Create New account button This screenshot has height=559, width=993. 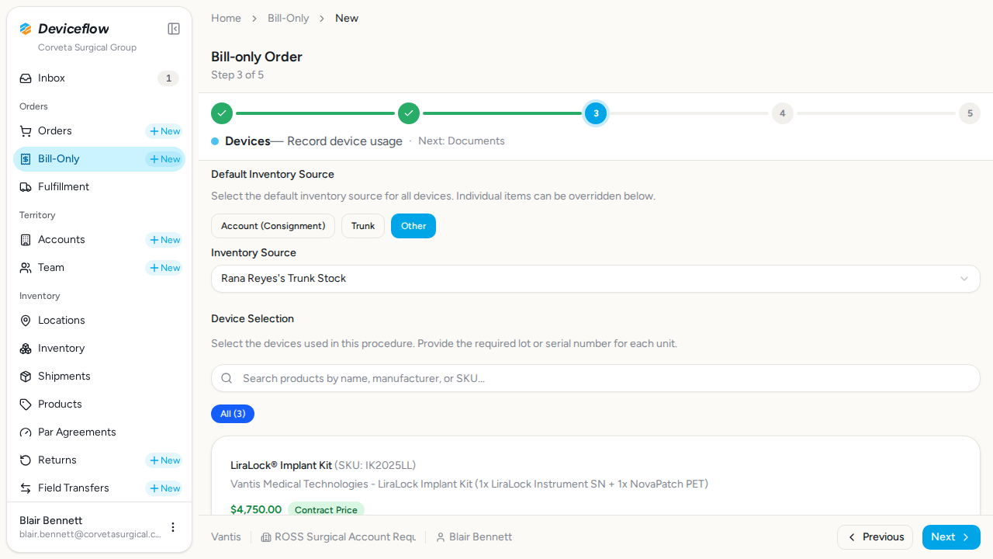pyautogui.click(x=164, y=240)
